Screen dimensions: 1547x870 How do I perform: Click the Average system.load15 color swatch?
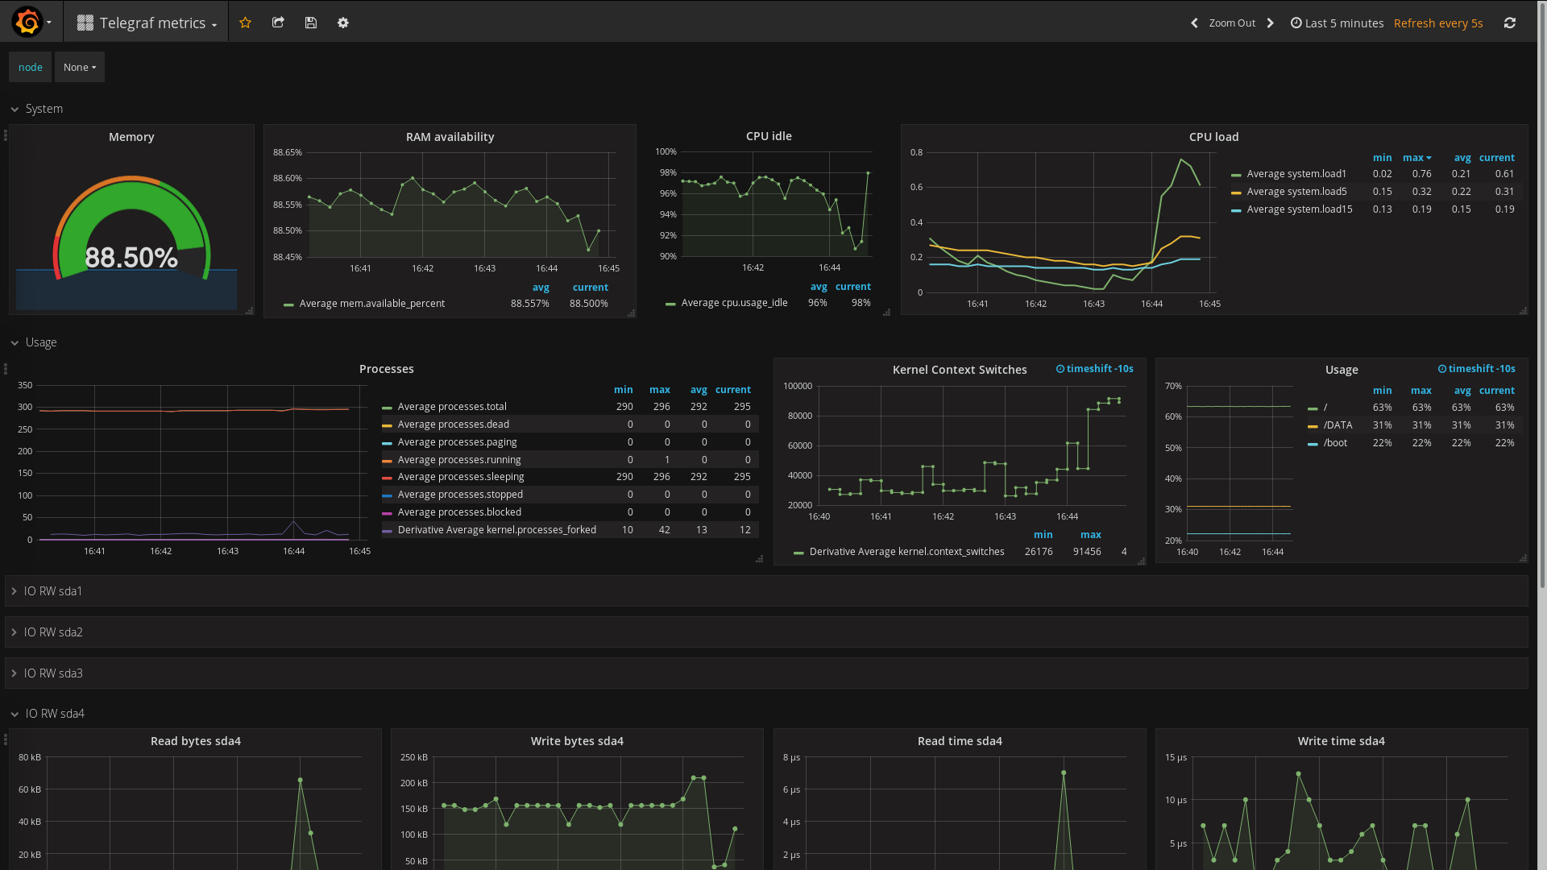(x=1236, y=210)
